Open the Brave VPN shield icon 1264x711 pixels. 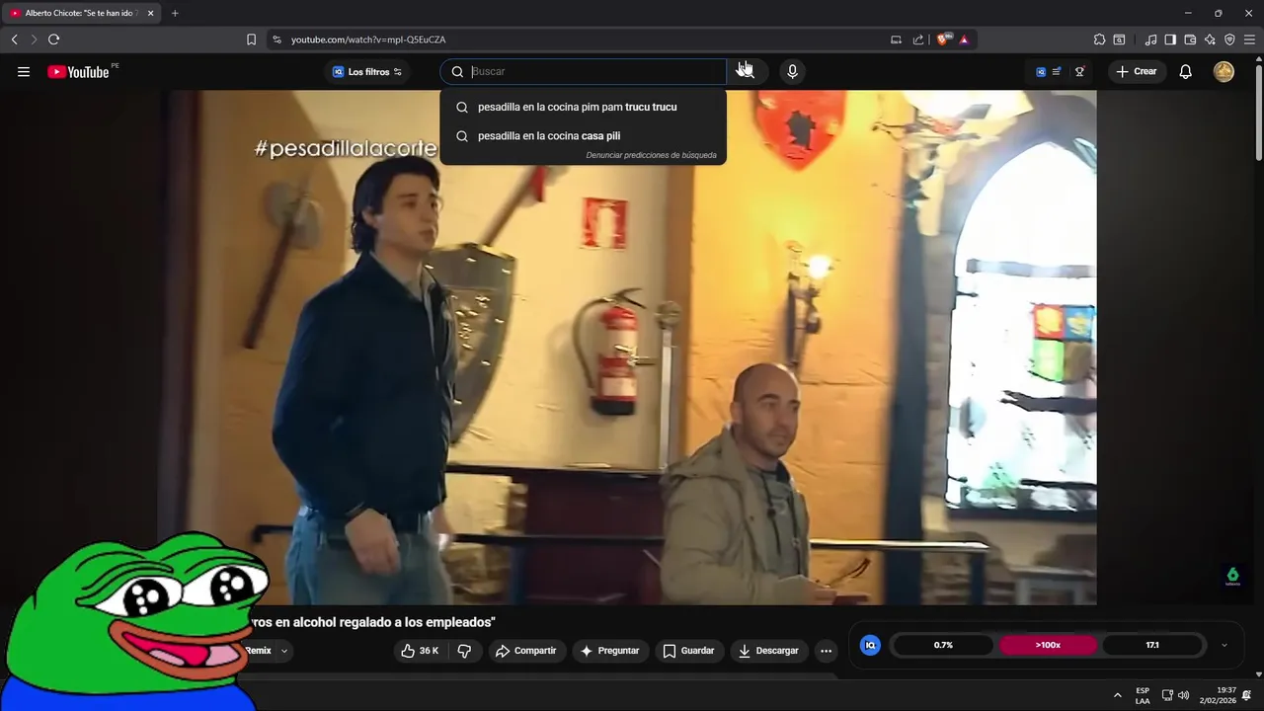(x=1229, y=39)
